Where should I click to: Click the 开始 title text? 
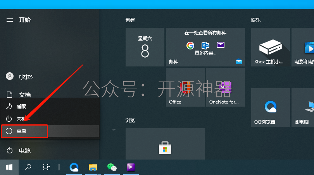[x=25, y=20]
